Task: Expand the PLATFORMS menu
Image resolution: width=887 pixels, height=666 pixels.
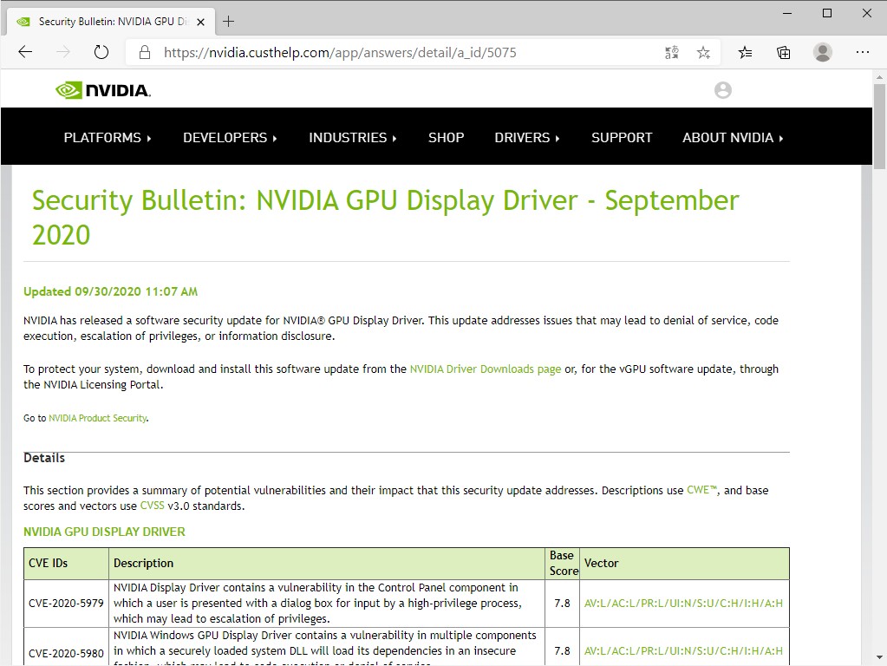Action: [x=108, y=138]
